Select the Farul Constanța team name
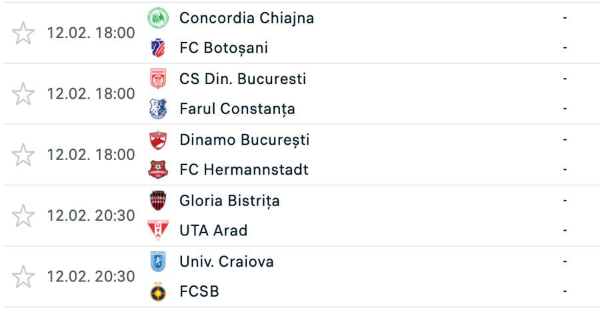 [237, 109]
